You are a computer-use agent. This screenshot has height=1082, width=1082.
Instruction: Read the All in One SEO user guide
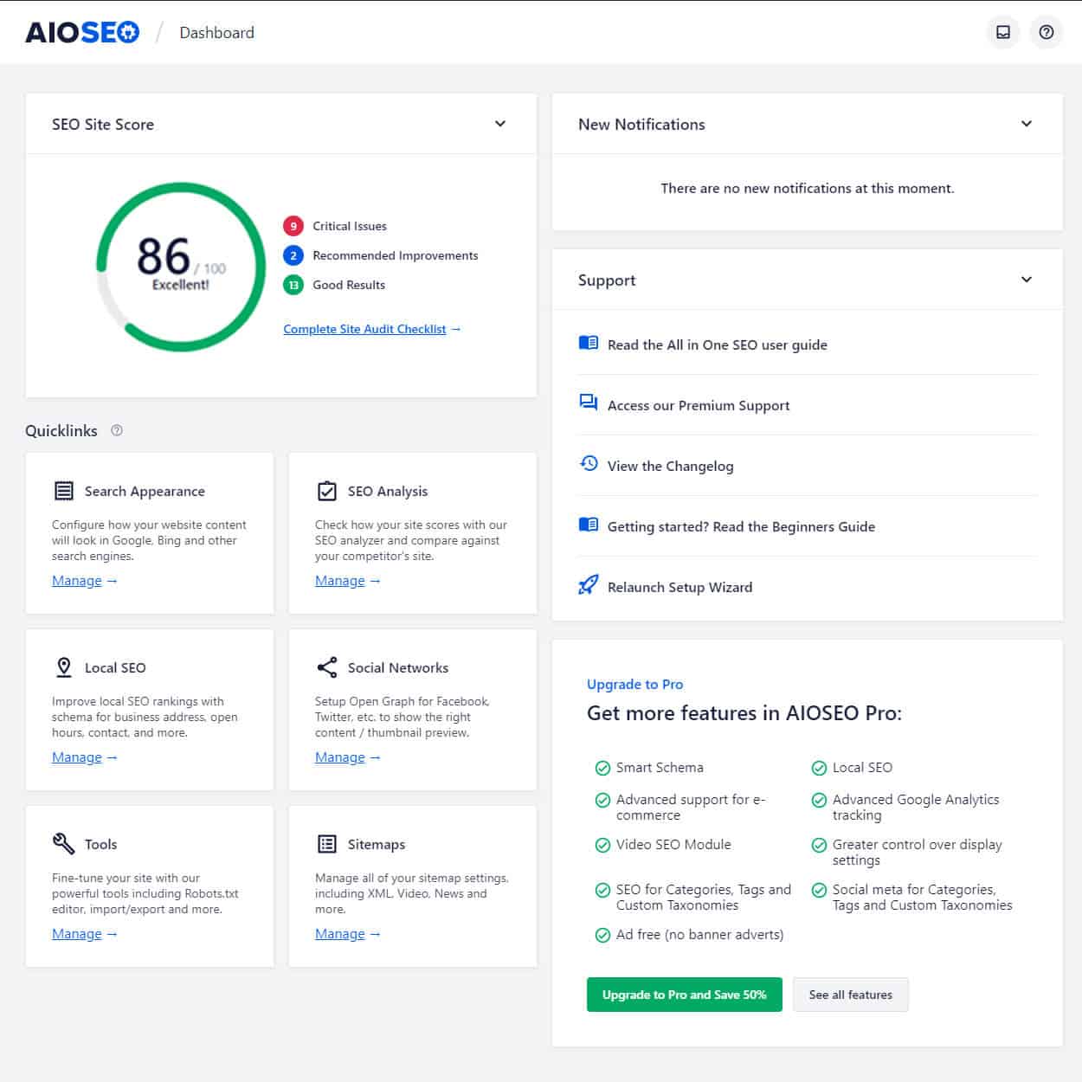[x=718, y=345]
